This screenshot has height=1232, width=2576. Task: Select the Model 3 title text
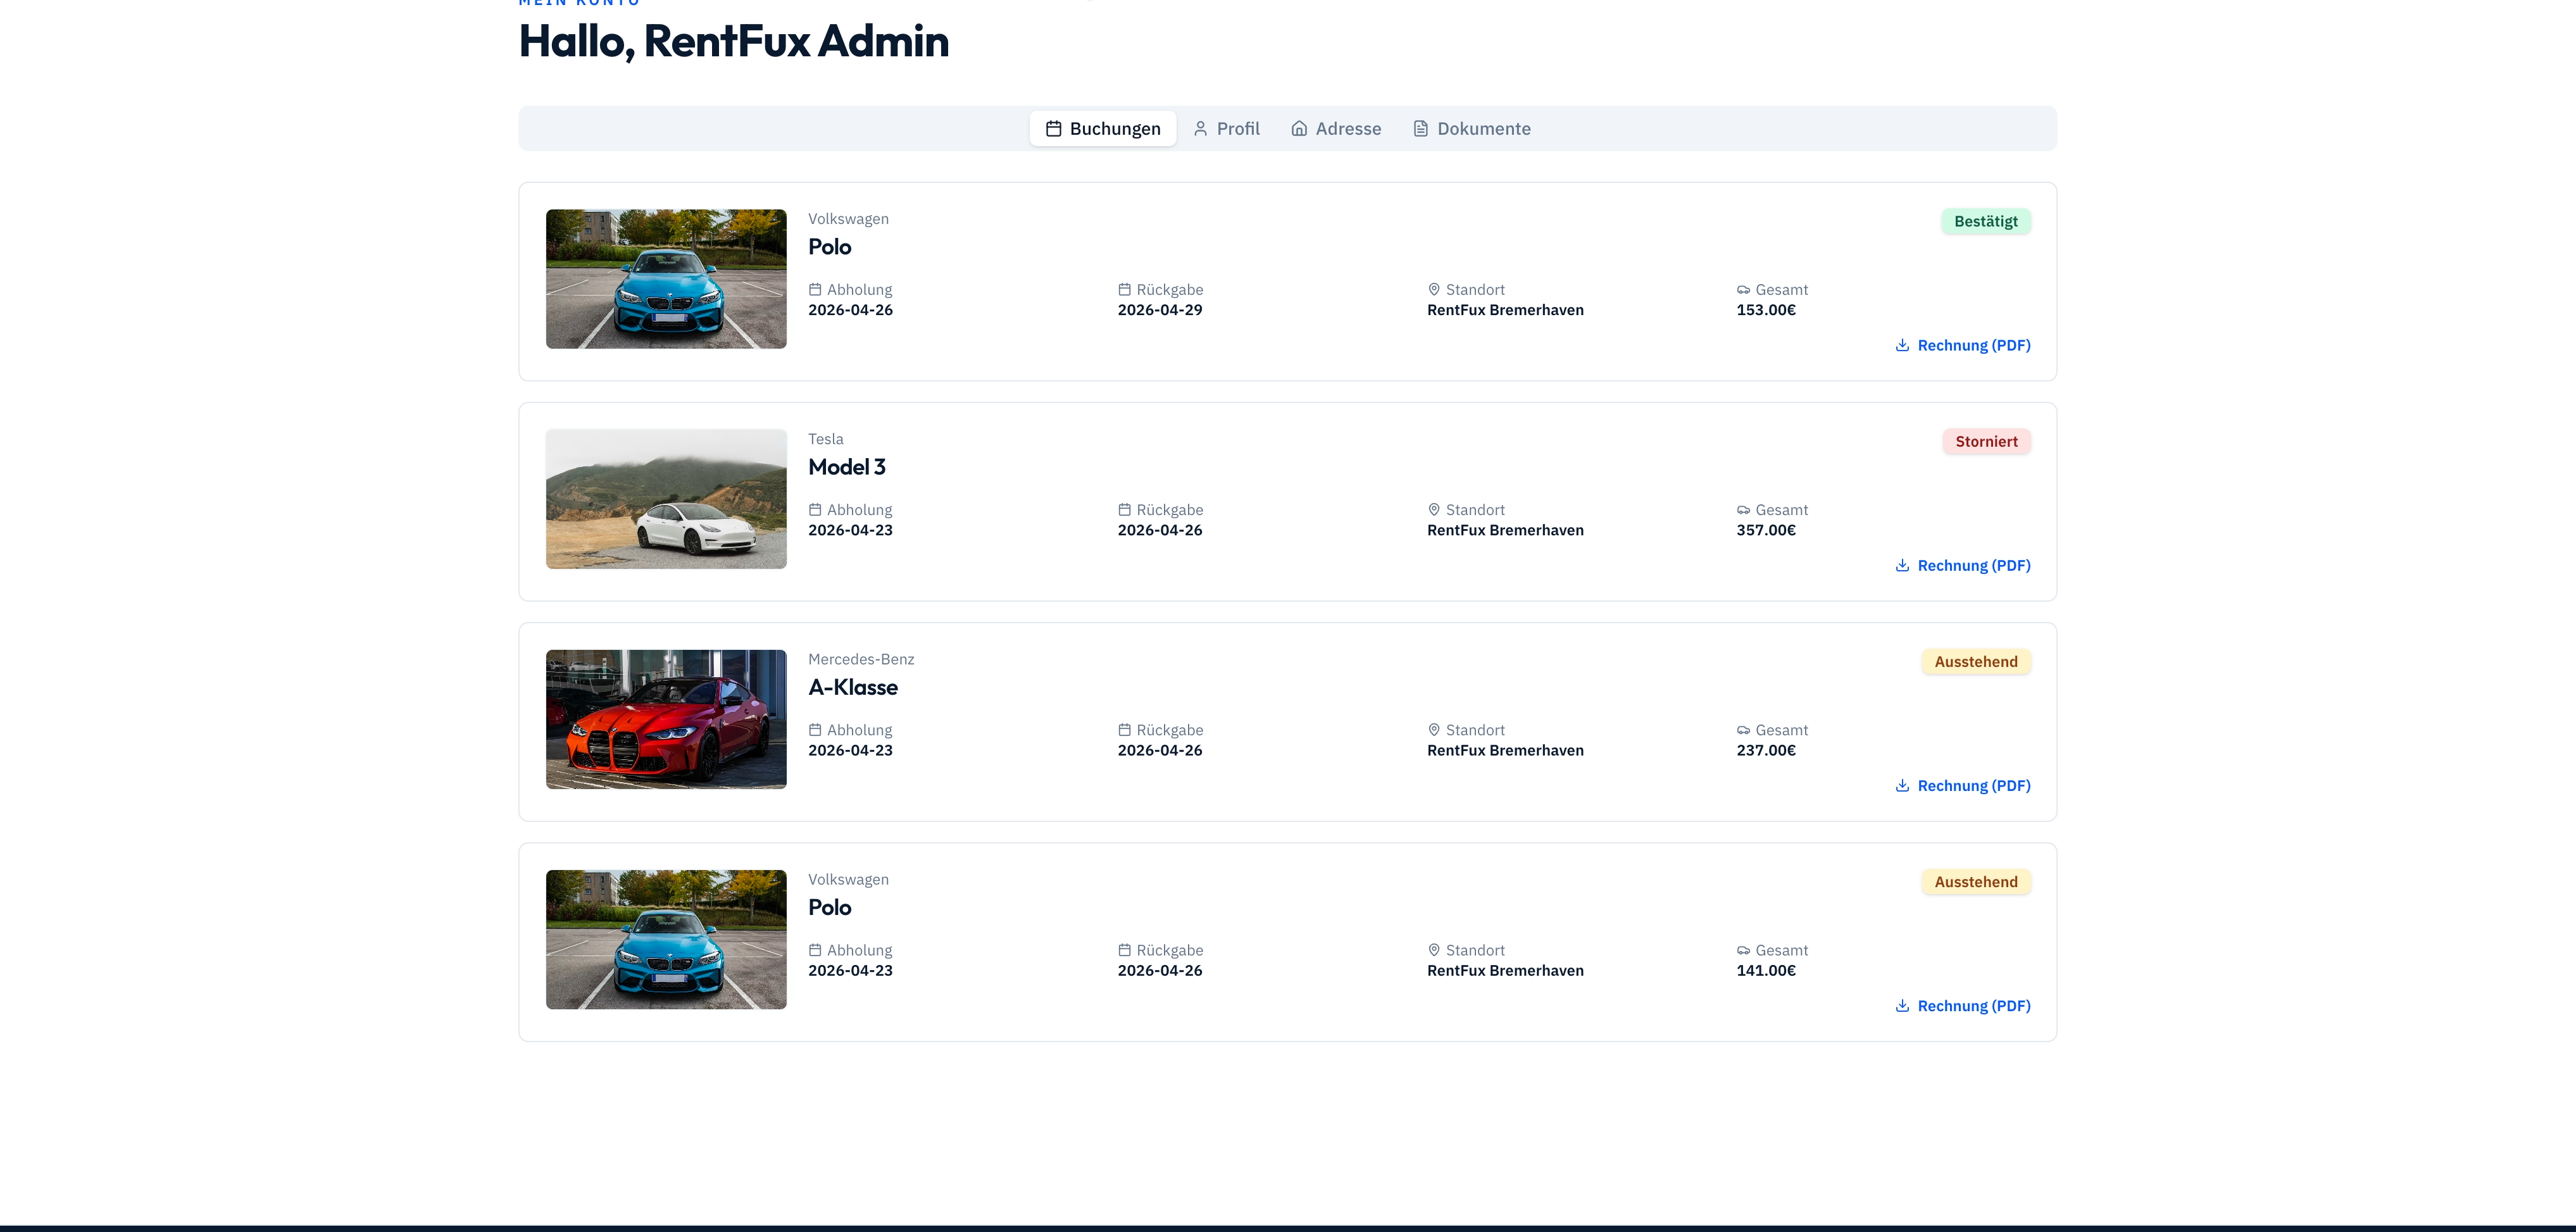click(x=847, y=467)
